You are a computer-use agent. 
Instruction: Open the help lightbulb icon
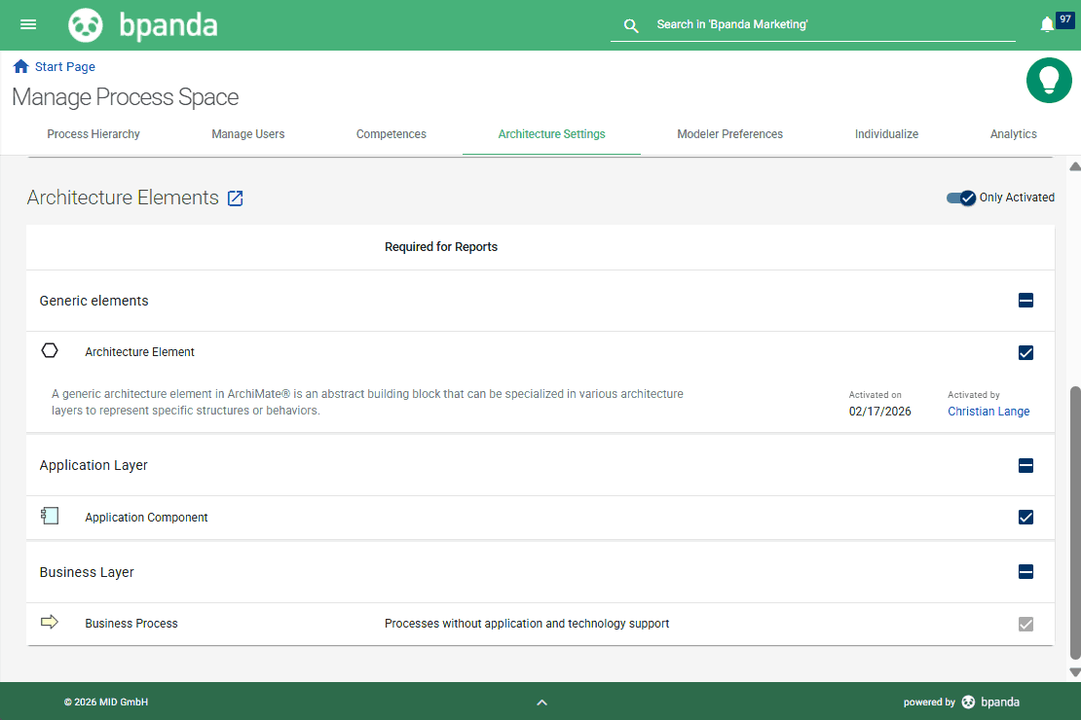[1049, 81]
